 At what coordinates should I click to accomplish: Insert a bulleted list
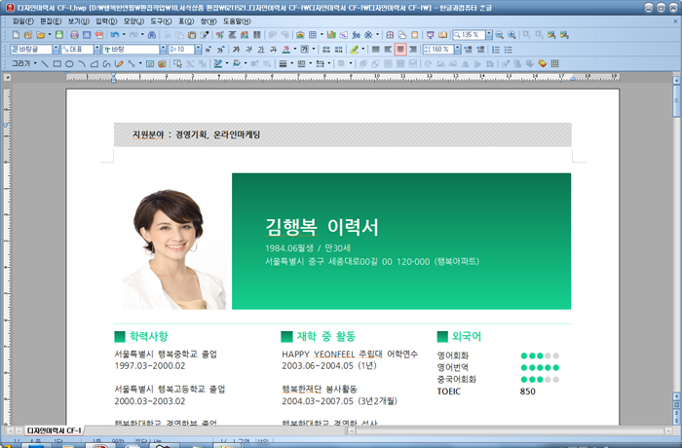508,50
